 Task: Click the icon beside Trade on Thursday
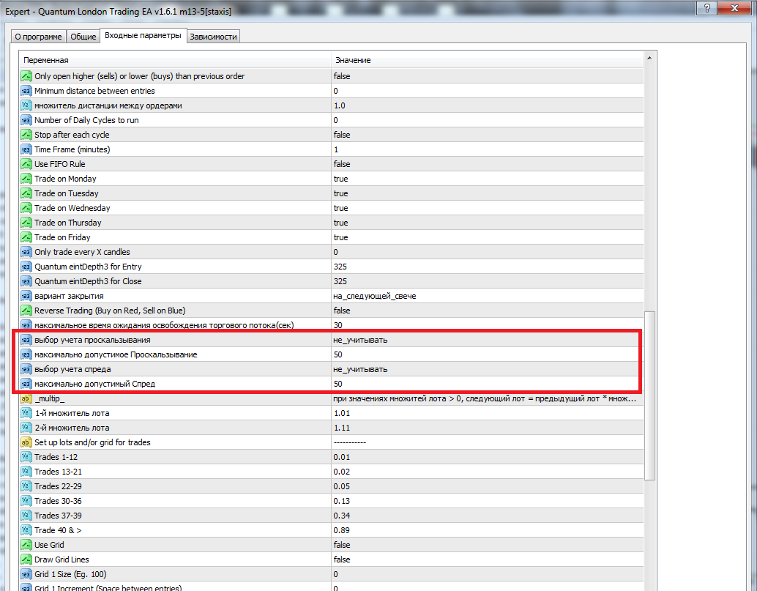(26, 223)
